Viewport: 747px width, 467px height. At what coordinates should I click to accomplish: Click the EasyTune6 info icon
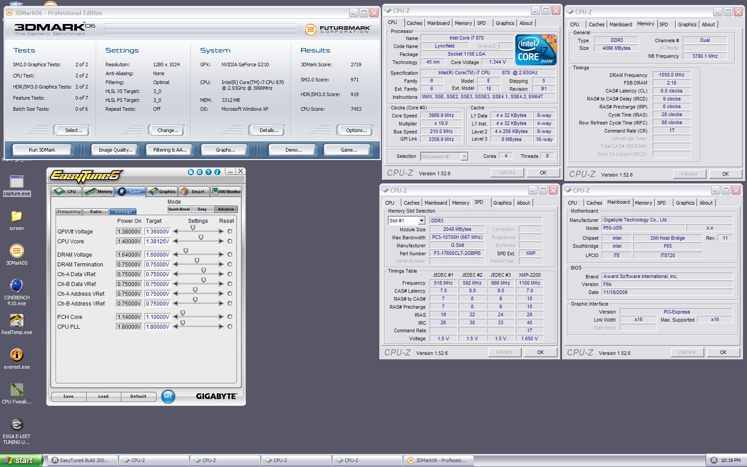pyautogui.click(x=217, y=172)
